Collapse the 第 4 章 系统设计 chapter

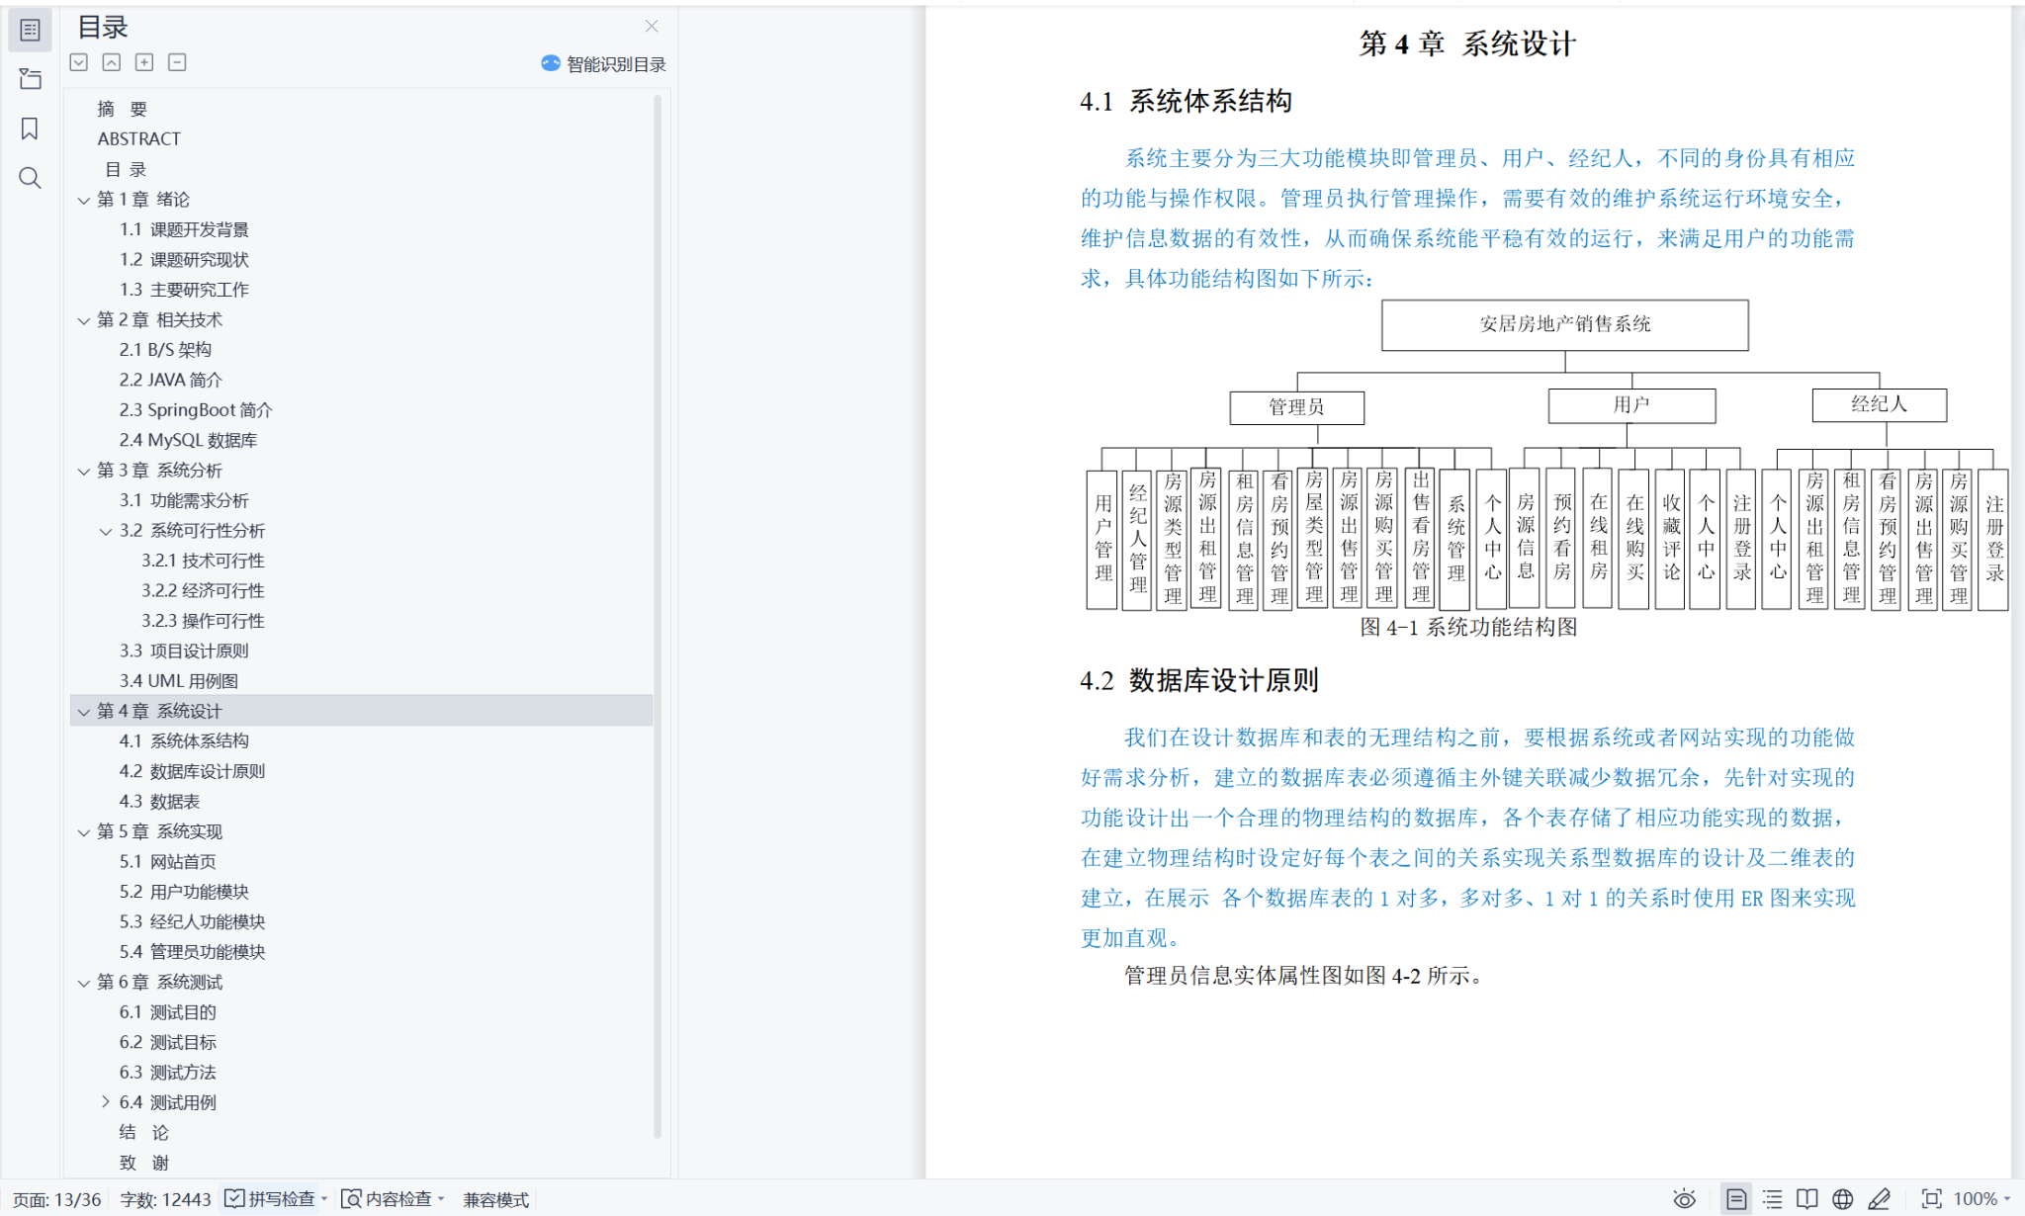pos(83,711)
